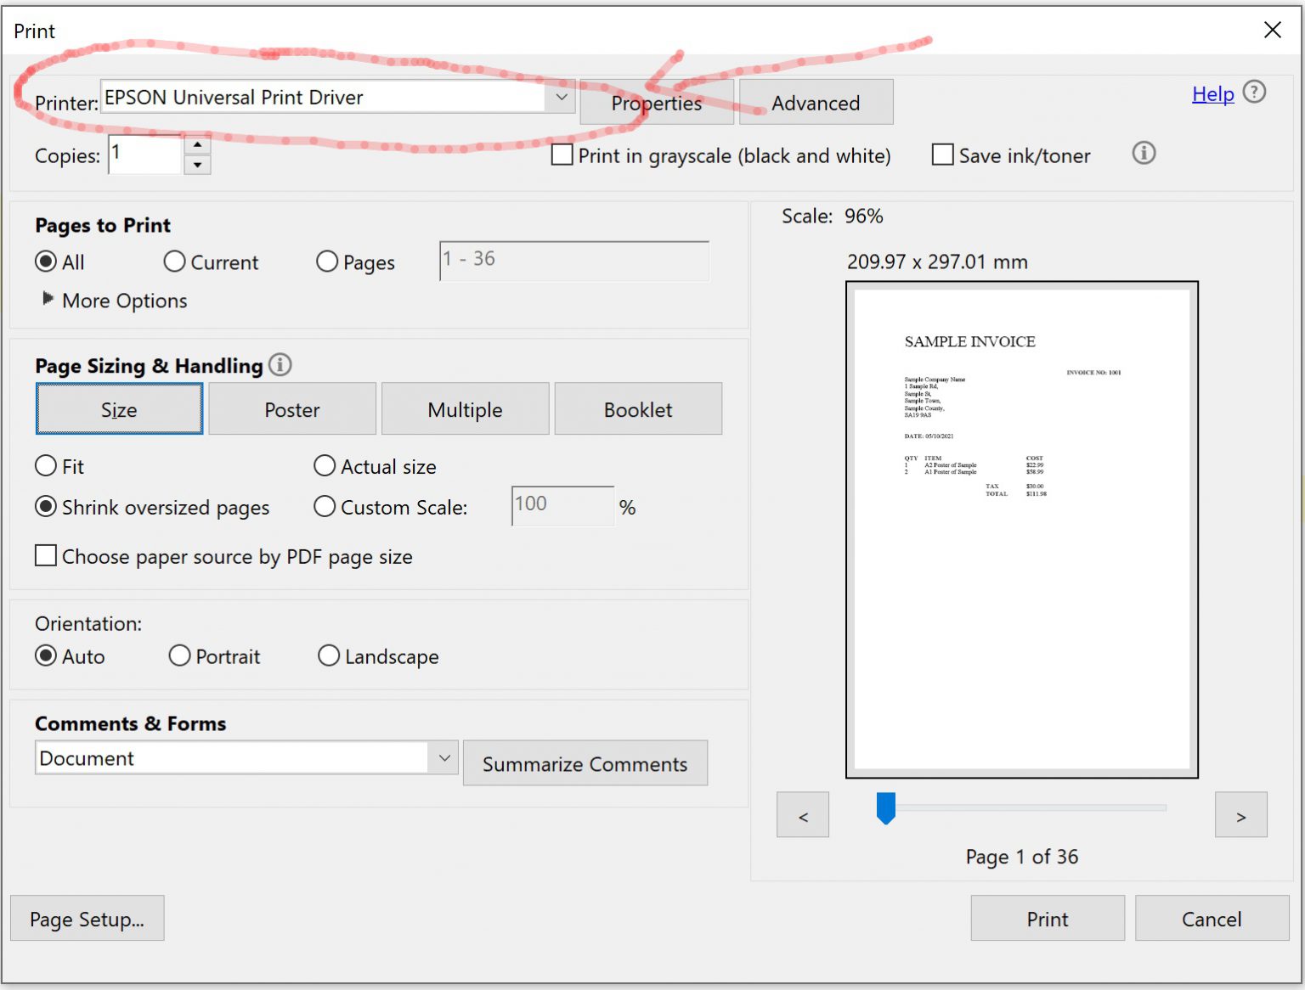The image size is (1305, 990).
Task: Click the Print button
Action: pos(1047,919)
